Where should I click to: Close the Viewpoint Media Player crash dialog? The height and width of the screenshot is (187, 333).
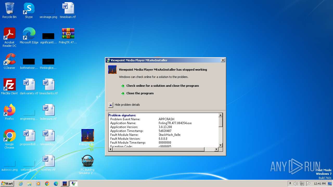(223, 60)
